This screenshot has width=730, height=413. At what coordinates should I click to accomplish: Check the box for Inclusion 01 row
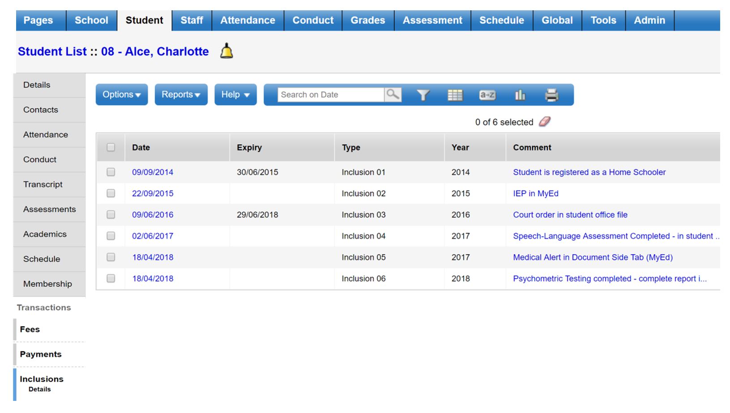tap(111, 172)
